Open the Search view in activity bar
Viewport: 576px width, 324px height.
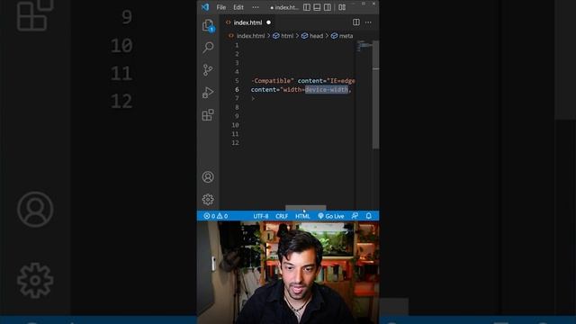tap(208, 48)
